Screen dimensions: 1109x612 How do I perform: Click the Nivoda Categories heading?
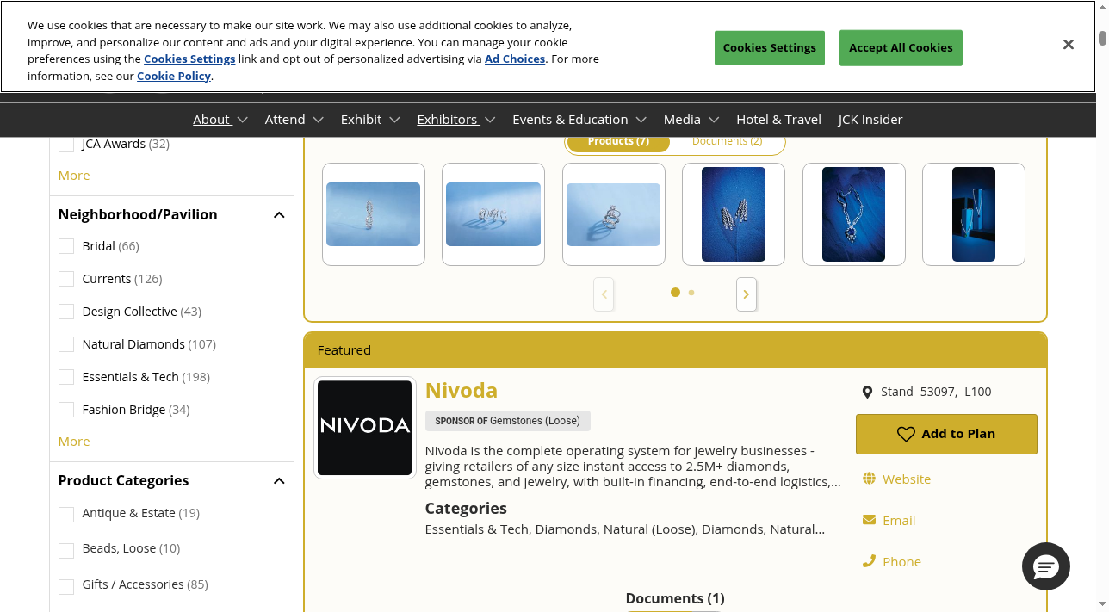pos(466,509)
